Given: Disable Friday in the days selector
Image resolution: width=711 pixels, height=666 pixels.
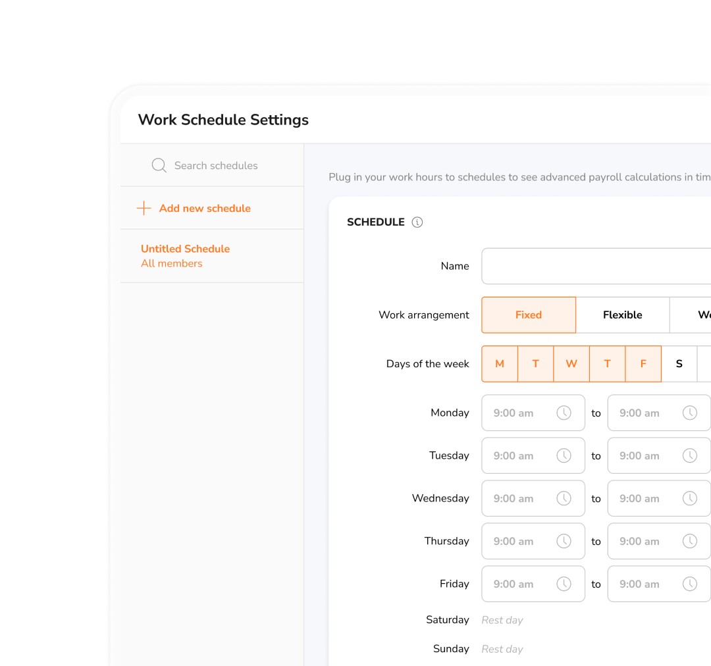Looking at the screenshot, I should [643, 363].
